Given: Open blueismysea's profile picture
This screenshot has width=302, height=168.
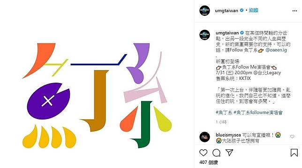Looking at the screenshot, I should (204, 137).
